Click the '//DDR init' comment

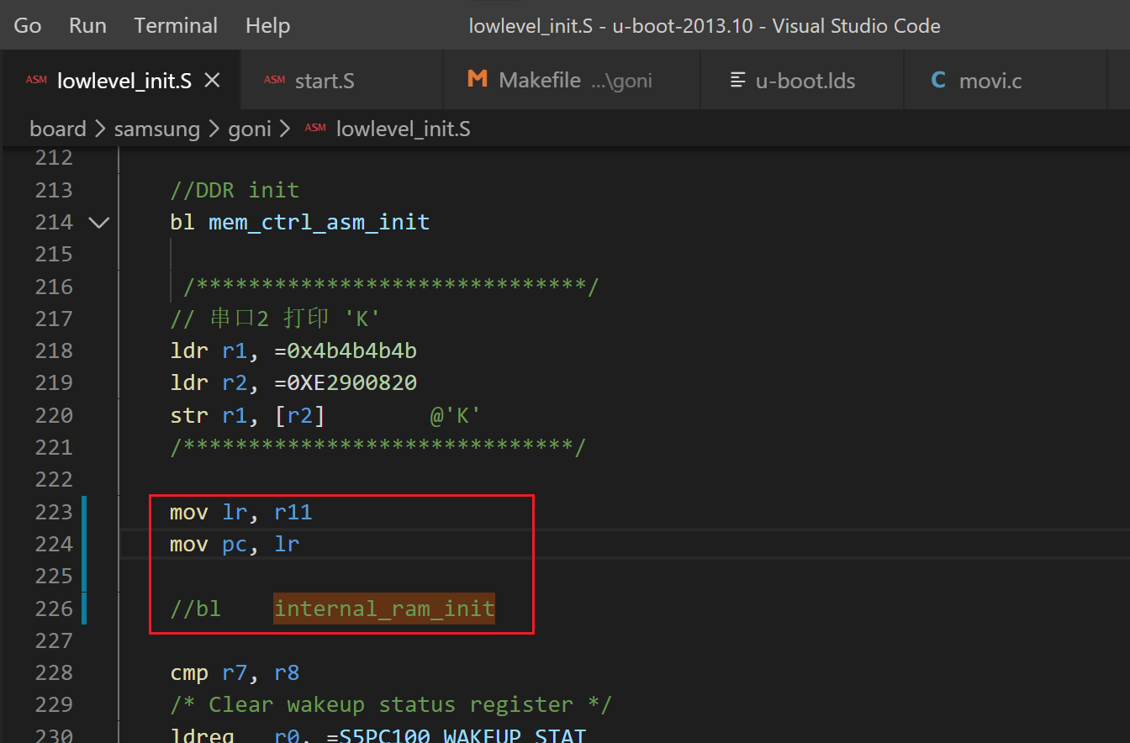coord(235,190)
